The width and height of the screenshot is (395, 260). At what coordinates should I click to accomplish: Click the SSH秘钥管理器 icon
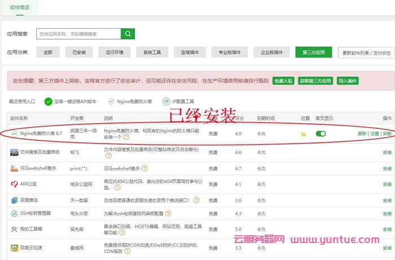click(14, 213)
